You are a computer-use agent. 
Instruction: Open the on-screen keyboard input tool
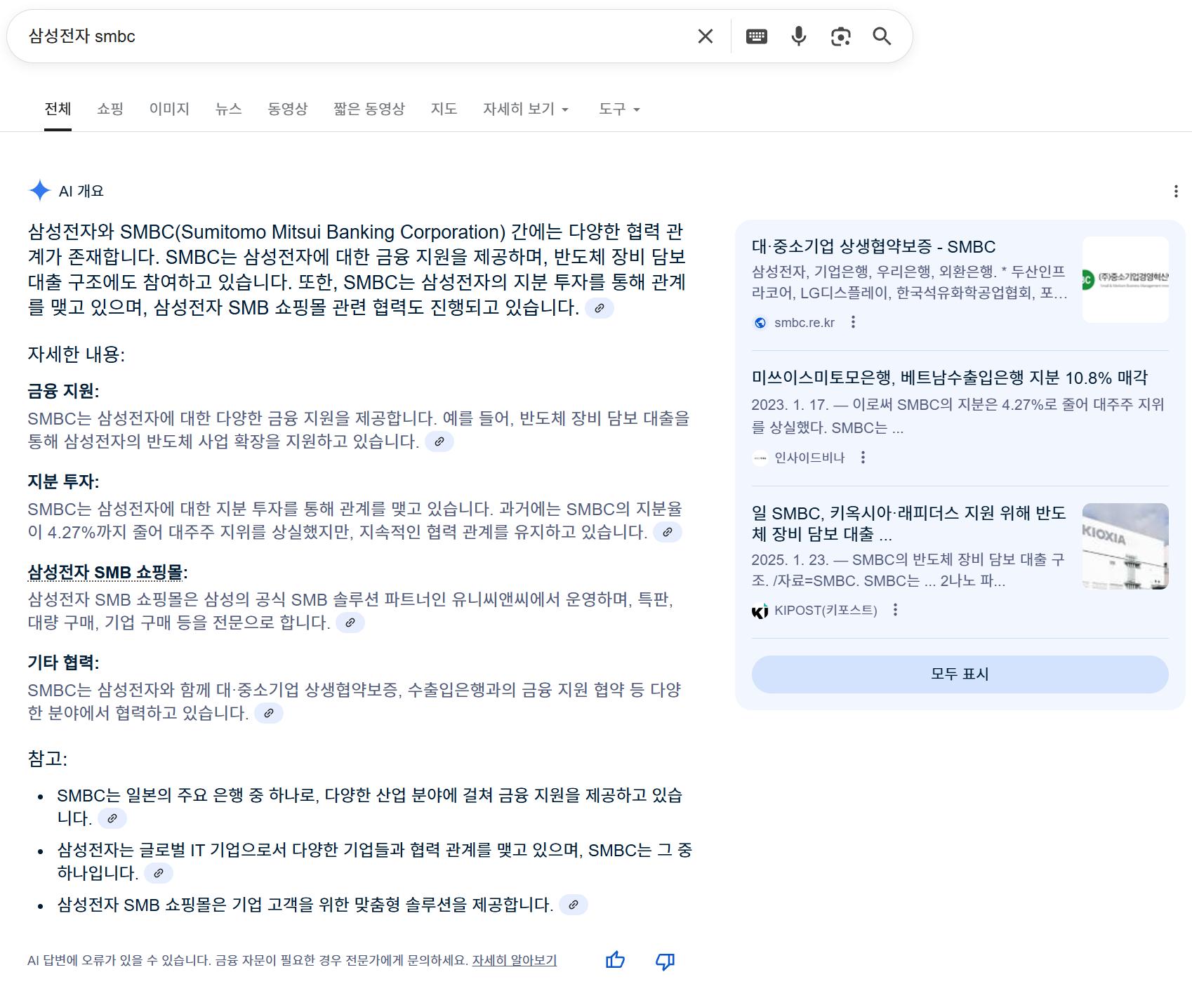[x=757, y=36]
